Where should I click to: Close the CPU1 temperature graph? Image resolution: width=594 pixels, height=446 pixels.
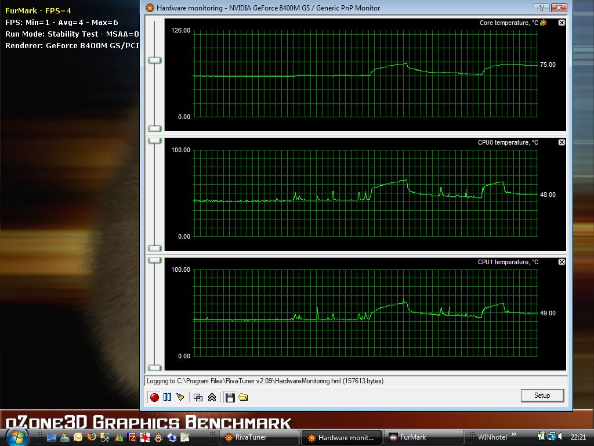pyautogui.click(x=562, y=262)
